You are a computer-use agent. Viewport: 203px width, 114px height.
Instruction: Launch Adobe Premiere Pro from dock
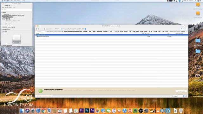[82, 111]
